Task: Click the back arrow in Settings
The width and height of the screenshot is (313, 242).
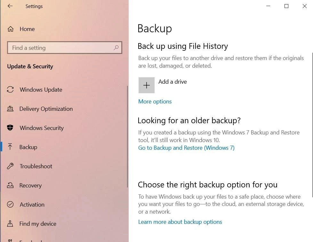Action: click(10, 6)
